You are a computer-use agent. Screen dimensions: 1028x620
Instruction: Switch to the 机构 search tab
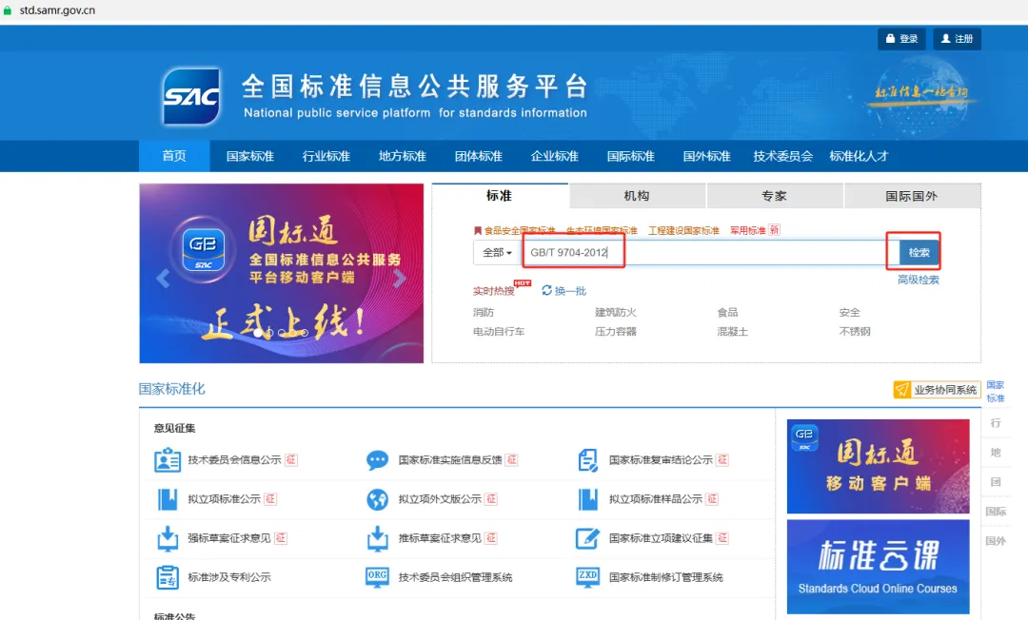click(x=637, y=196)
